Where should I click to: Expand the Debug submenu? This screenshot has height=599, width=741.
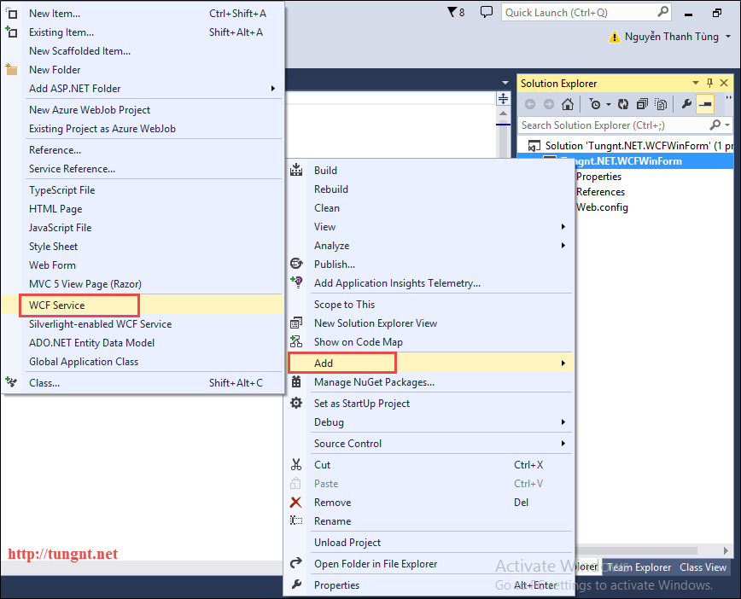[x=430, y=422]
